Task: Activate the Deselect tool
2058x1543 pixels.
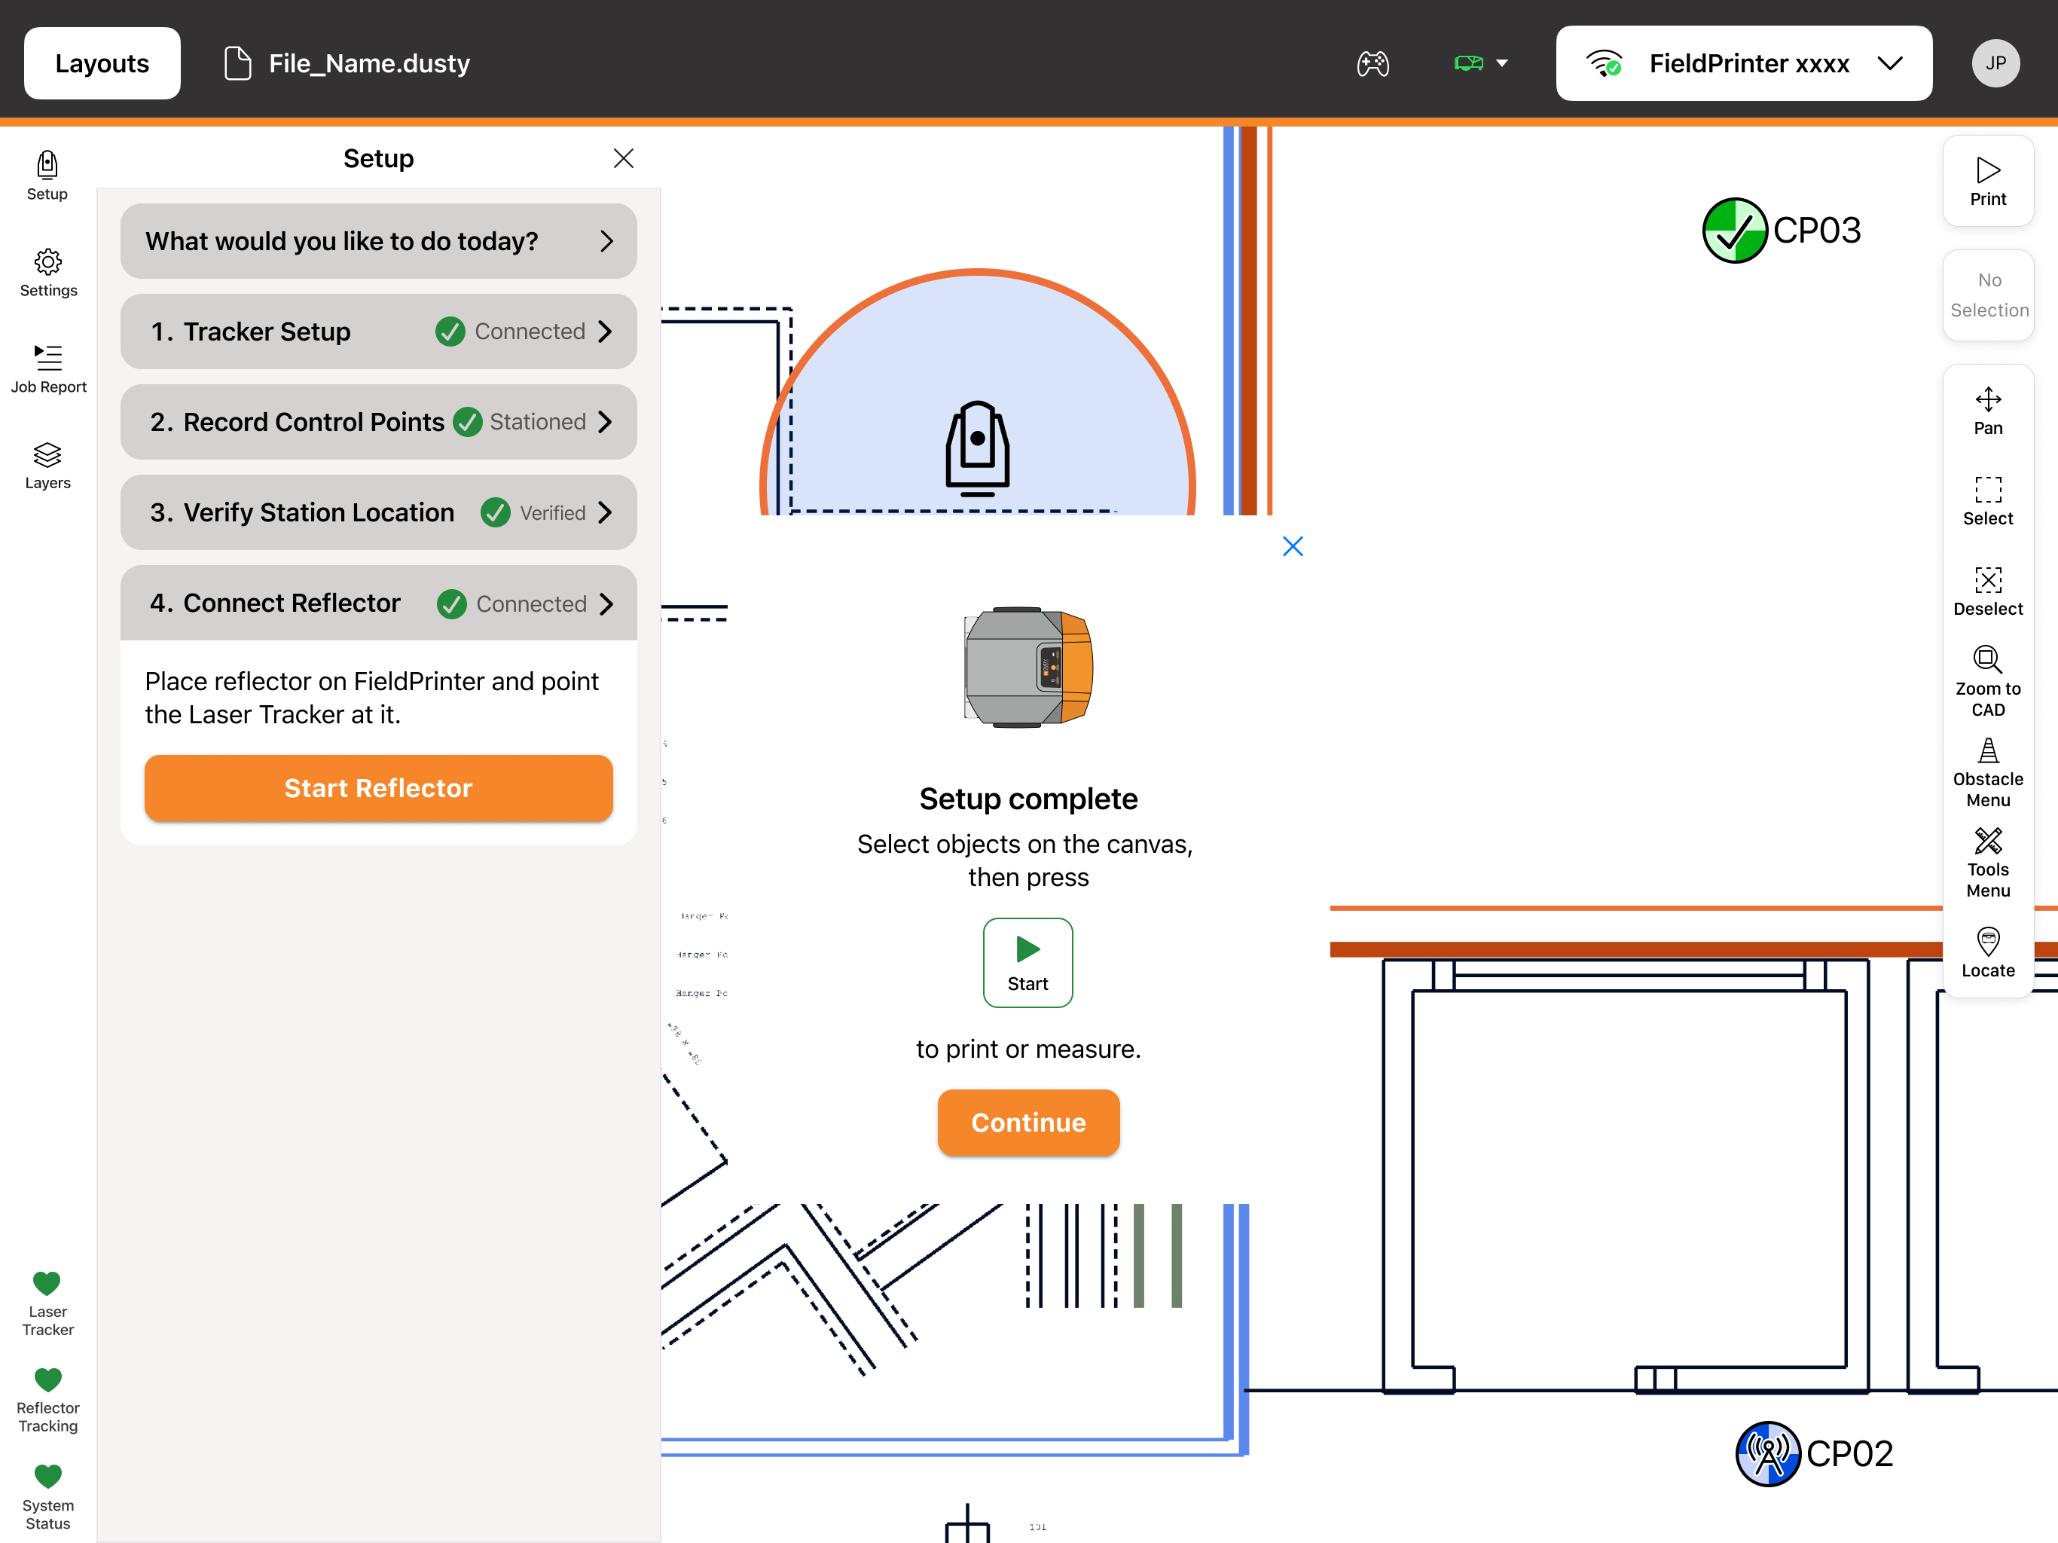Action: 1987,592
